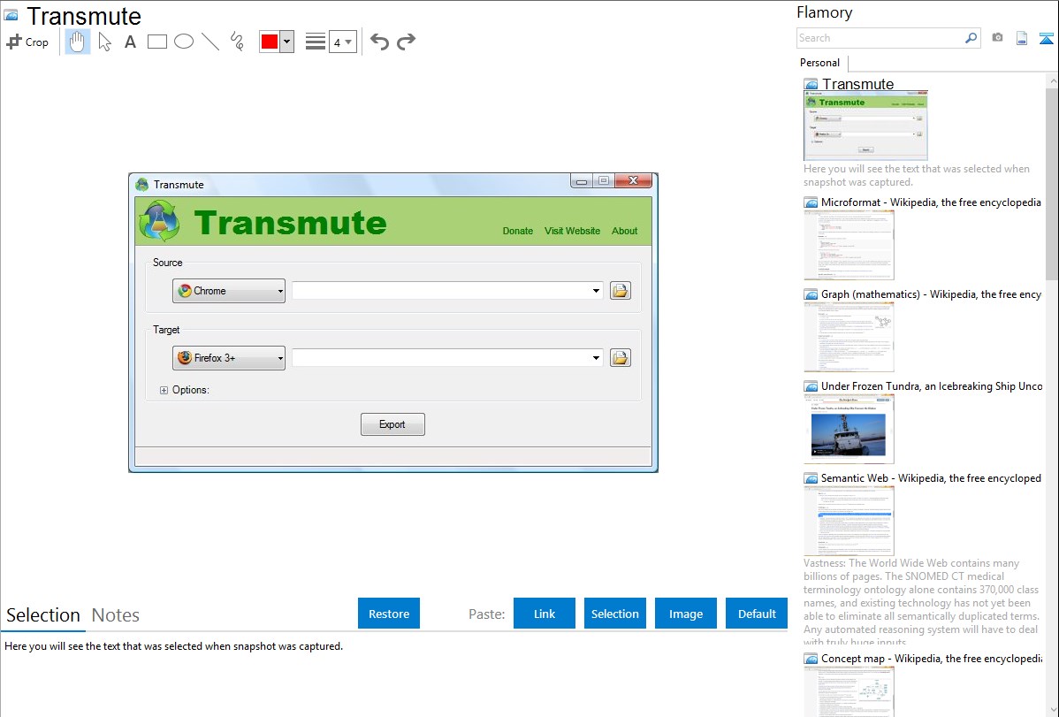Switch to the Personal tab
Screen dimensions: 1059x717
(x=820, y=63)
